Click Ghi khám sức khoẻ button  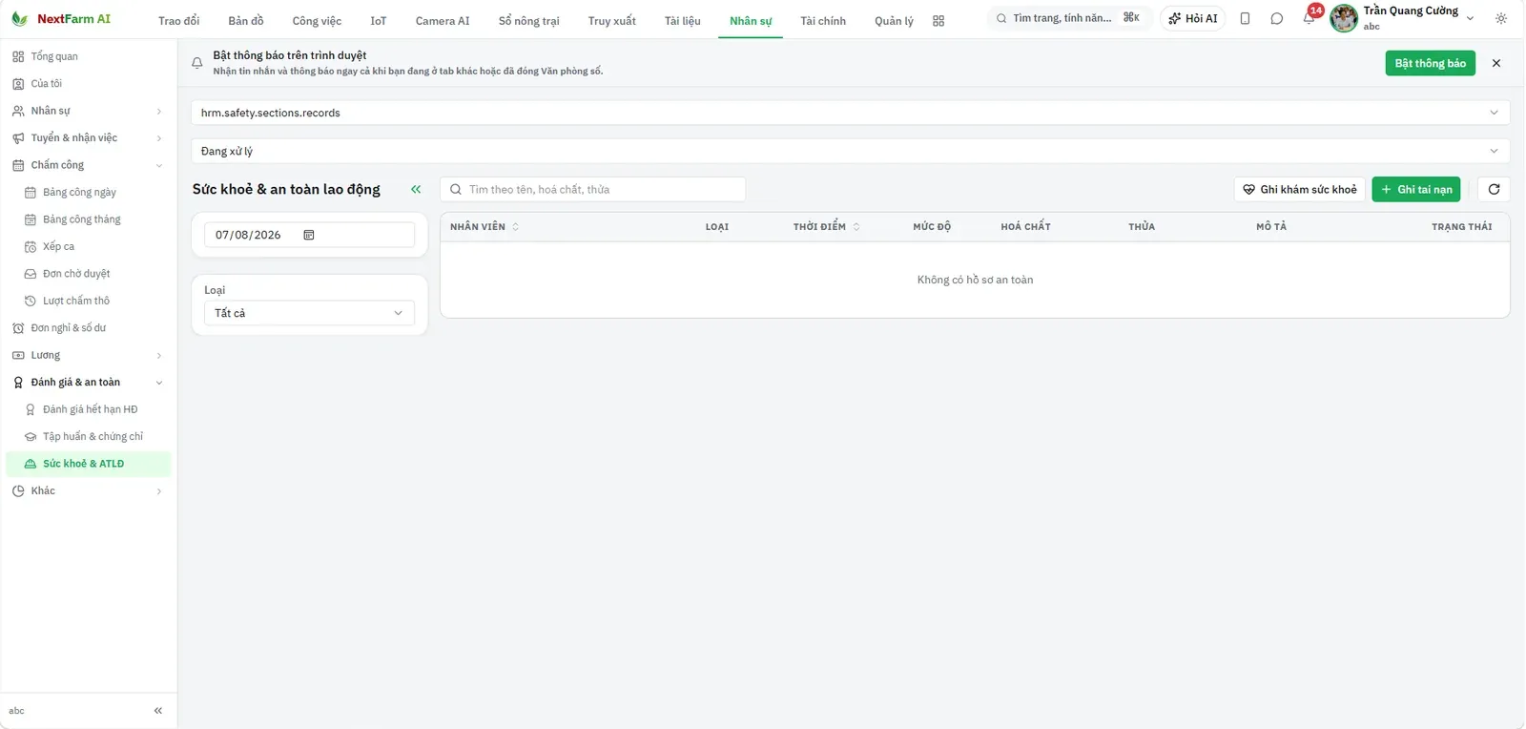pyautogui.click(x=1300, y=189)
